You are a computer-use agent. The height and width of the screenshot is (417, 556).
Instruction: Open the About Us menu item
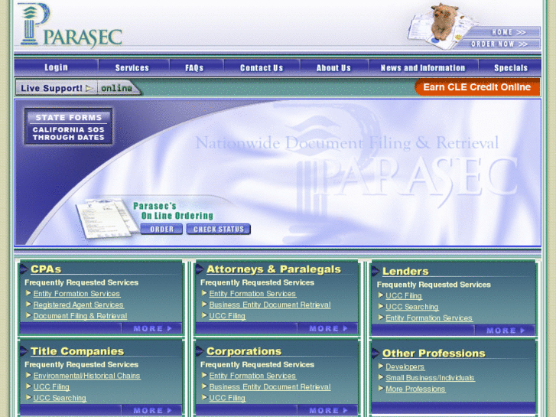(x=333, y=68)
